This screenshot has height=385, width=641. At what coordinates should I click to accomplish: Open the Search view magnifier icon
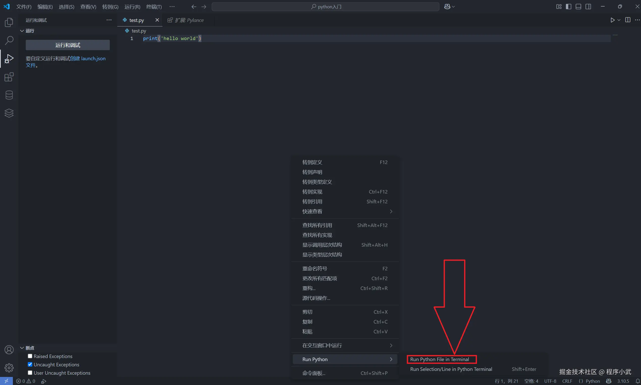point(9,40)
